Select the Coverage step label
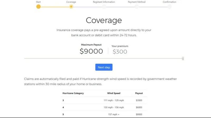The image size is (211, 118). tap(71, 2)
